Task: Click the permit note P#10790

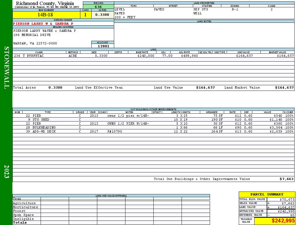Action: pyautogui.click(x=115, y=131)
